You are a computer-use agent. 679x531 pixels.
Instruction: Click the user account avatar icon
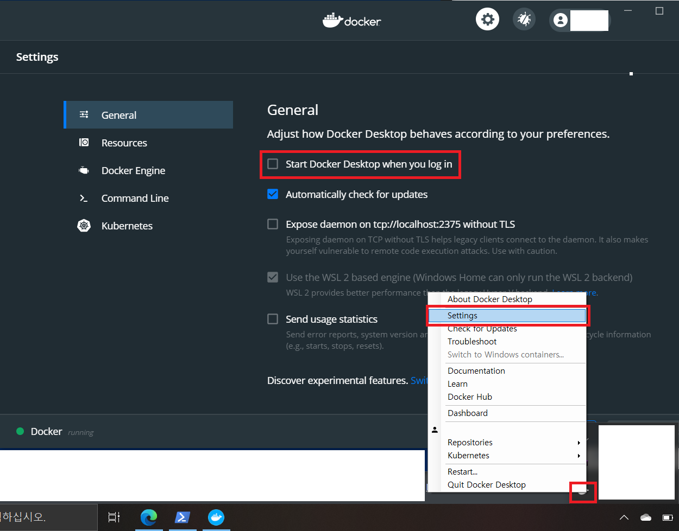click(560, 21)
